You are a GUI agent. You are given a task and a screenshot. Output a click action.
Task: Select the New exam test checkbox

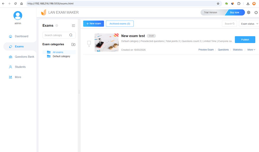coord(89,43)
